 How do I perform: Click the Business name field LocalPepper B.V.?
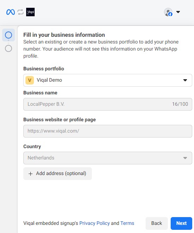108,104
